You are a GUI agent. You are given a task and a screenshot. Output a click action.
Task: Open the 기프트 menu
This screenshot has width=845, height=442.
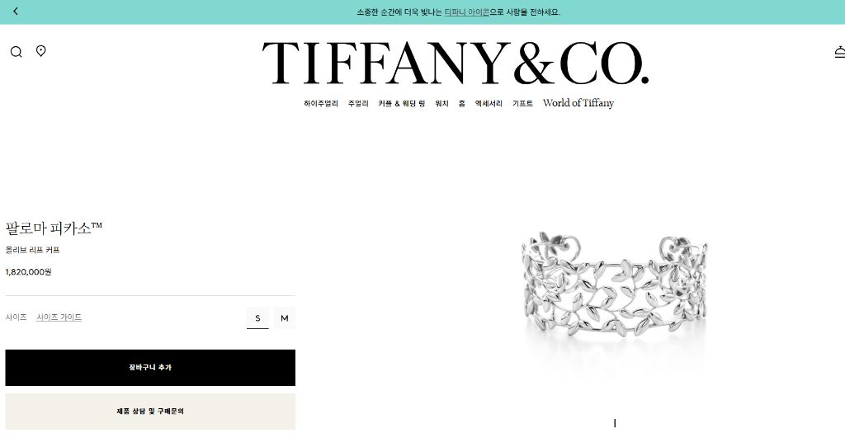click(522, 103)
